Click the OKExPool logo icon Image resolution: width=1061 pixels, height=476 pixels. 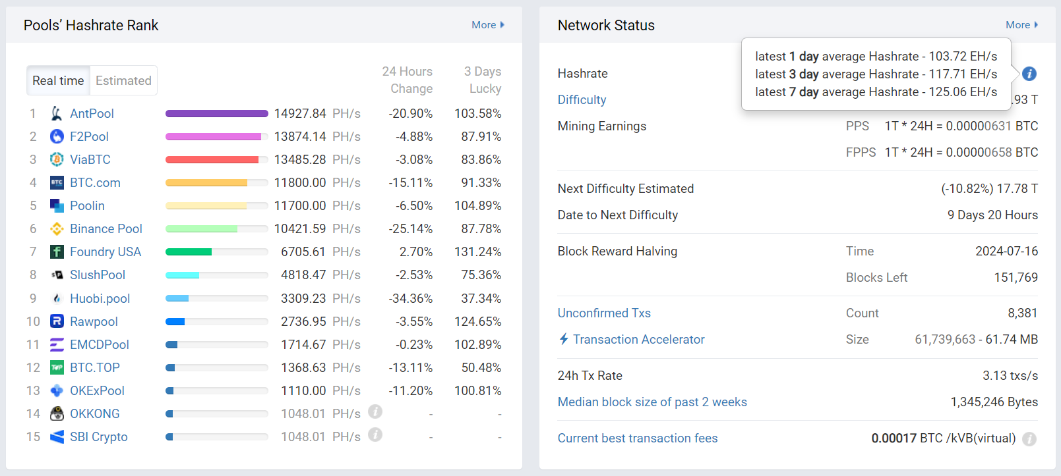[x=57, y=390]
